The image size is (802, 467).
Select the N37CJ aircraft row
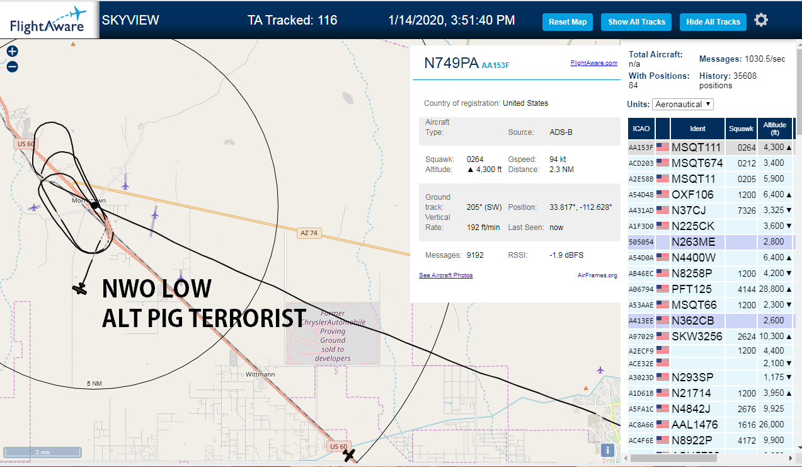pyautogui.click(x=711, y=210)
